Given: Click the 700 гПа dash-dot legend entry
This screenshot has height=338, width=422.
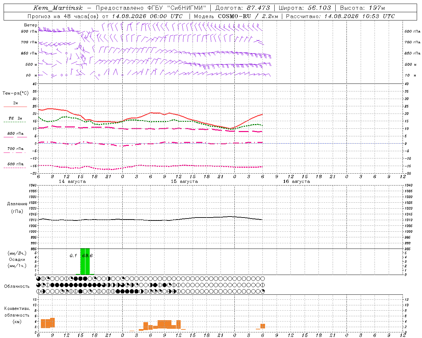Looking at the screenshot, I should point(15,150).
